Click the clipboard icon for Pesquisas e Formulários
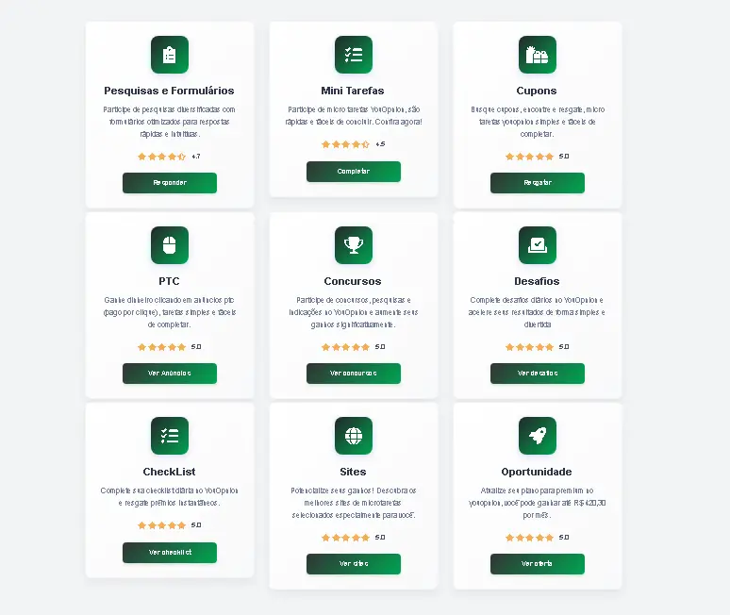 [x=170, y=55]
